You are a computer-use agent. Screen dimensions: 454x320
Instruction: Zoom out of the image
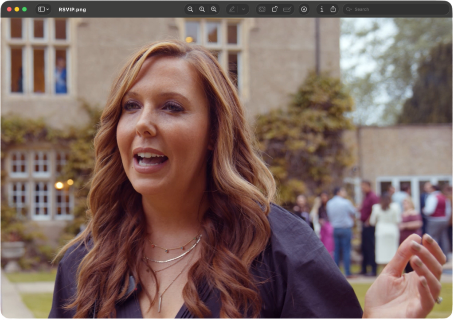190,9
